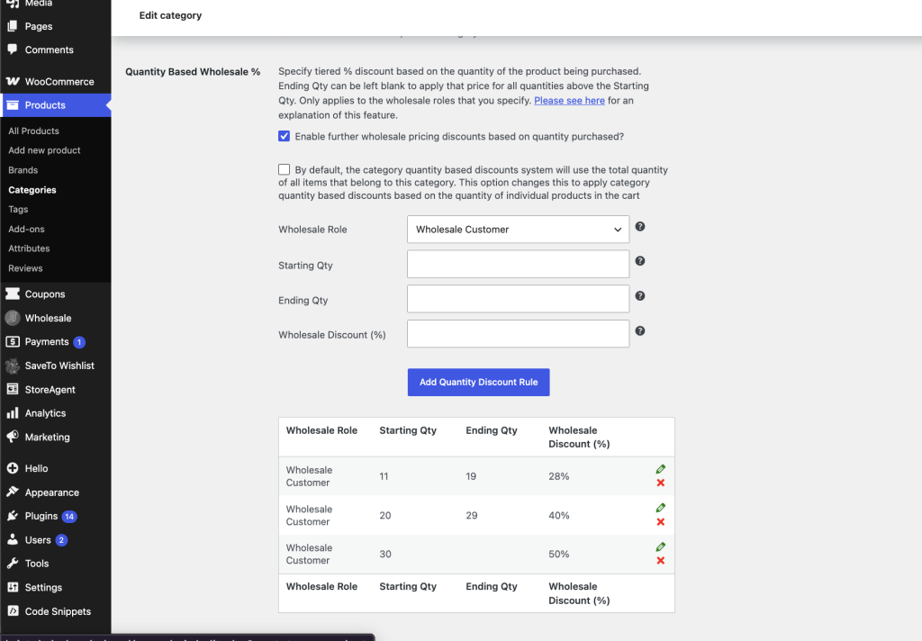Click the Users notification badge 2
The height and width of the screenshot is (641, 922).
(x=61, y=540)
